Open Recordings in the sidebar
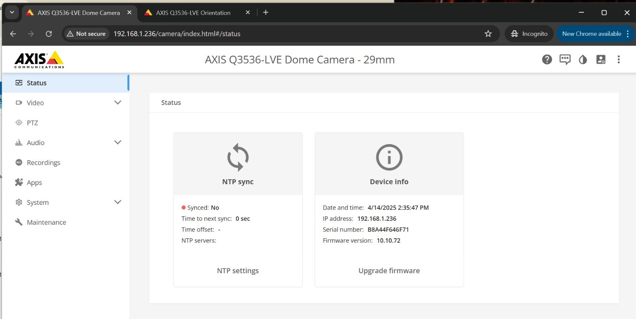The image size is (636, 319). coord(66,162)
